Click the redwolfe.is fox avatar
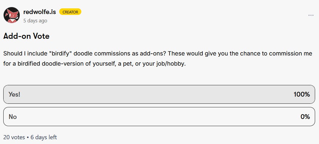 [x=11, y=15]
